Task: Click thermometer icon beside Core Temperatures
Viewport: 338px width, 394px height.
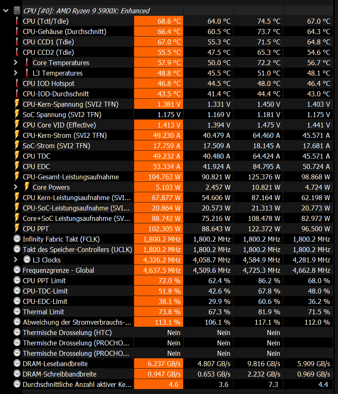Action: point(27,63)
